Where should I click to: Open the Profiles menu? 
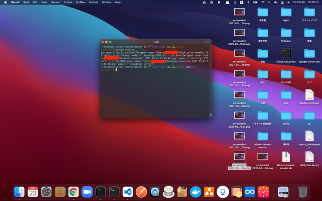(x=80, y=2)
